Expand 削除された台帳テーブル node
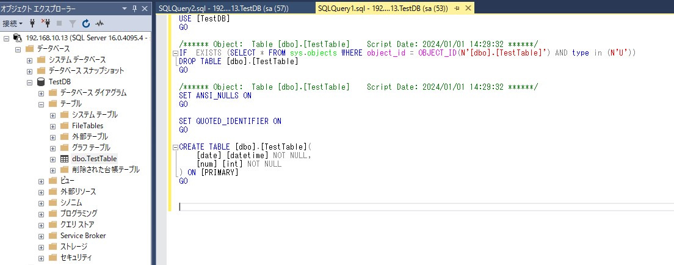The width and height of the screenshot is (674, 265). [x=53, y=170]
